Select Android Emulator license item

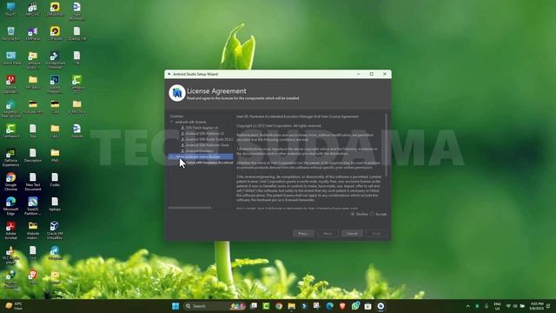tap(200, 150)
